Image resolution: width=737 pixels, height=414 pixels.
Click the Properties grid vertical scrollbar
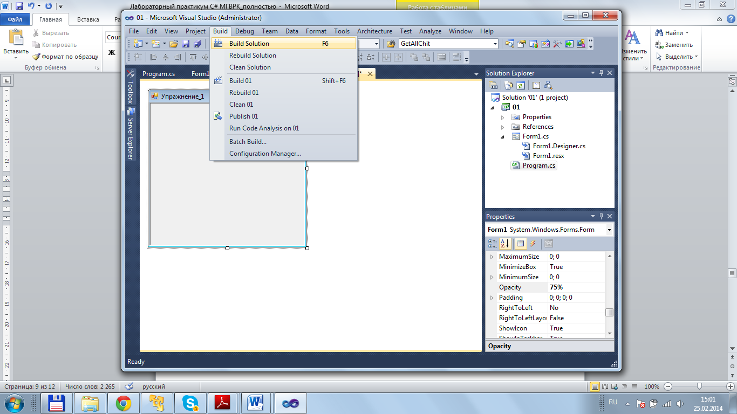(609, 294)
